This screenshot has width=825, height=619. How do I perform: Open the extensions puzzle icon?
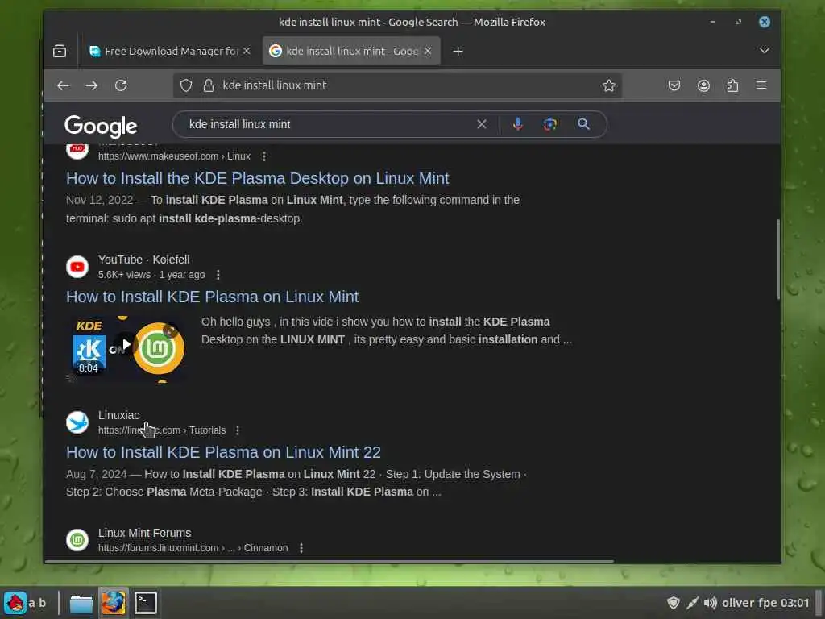732,85
